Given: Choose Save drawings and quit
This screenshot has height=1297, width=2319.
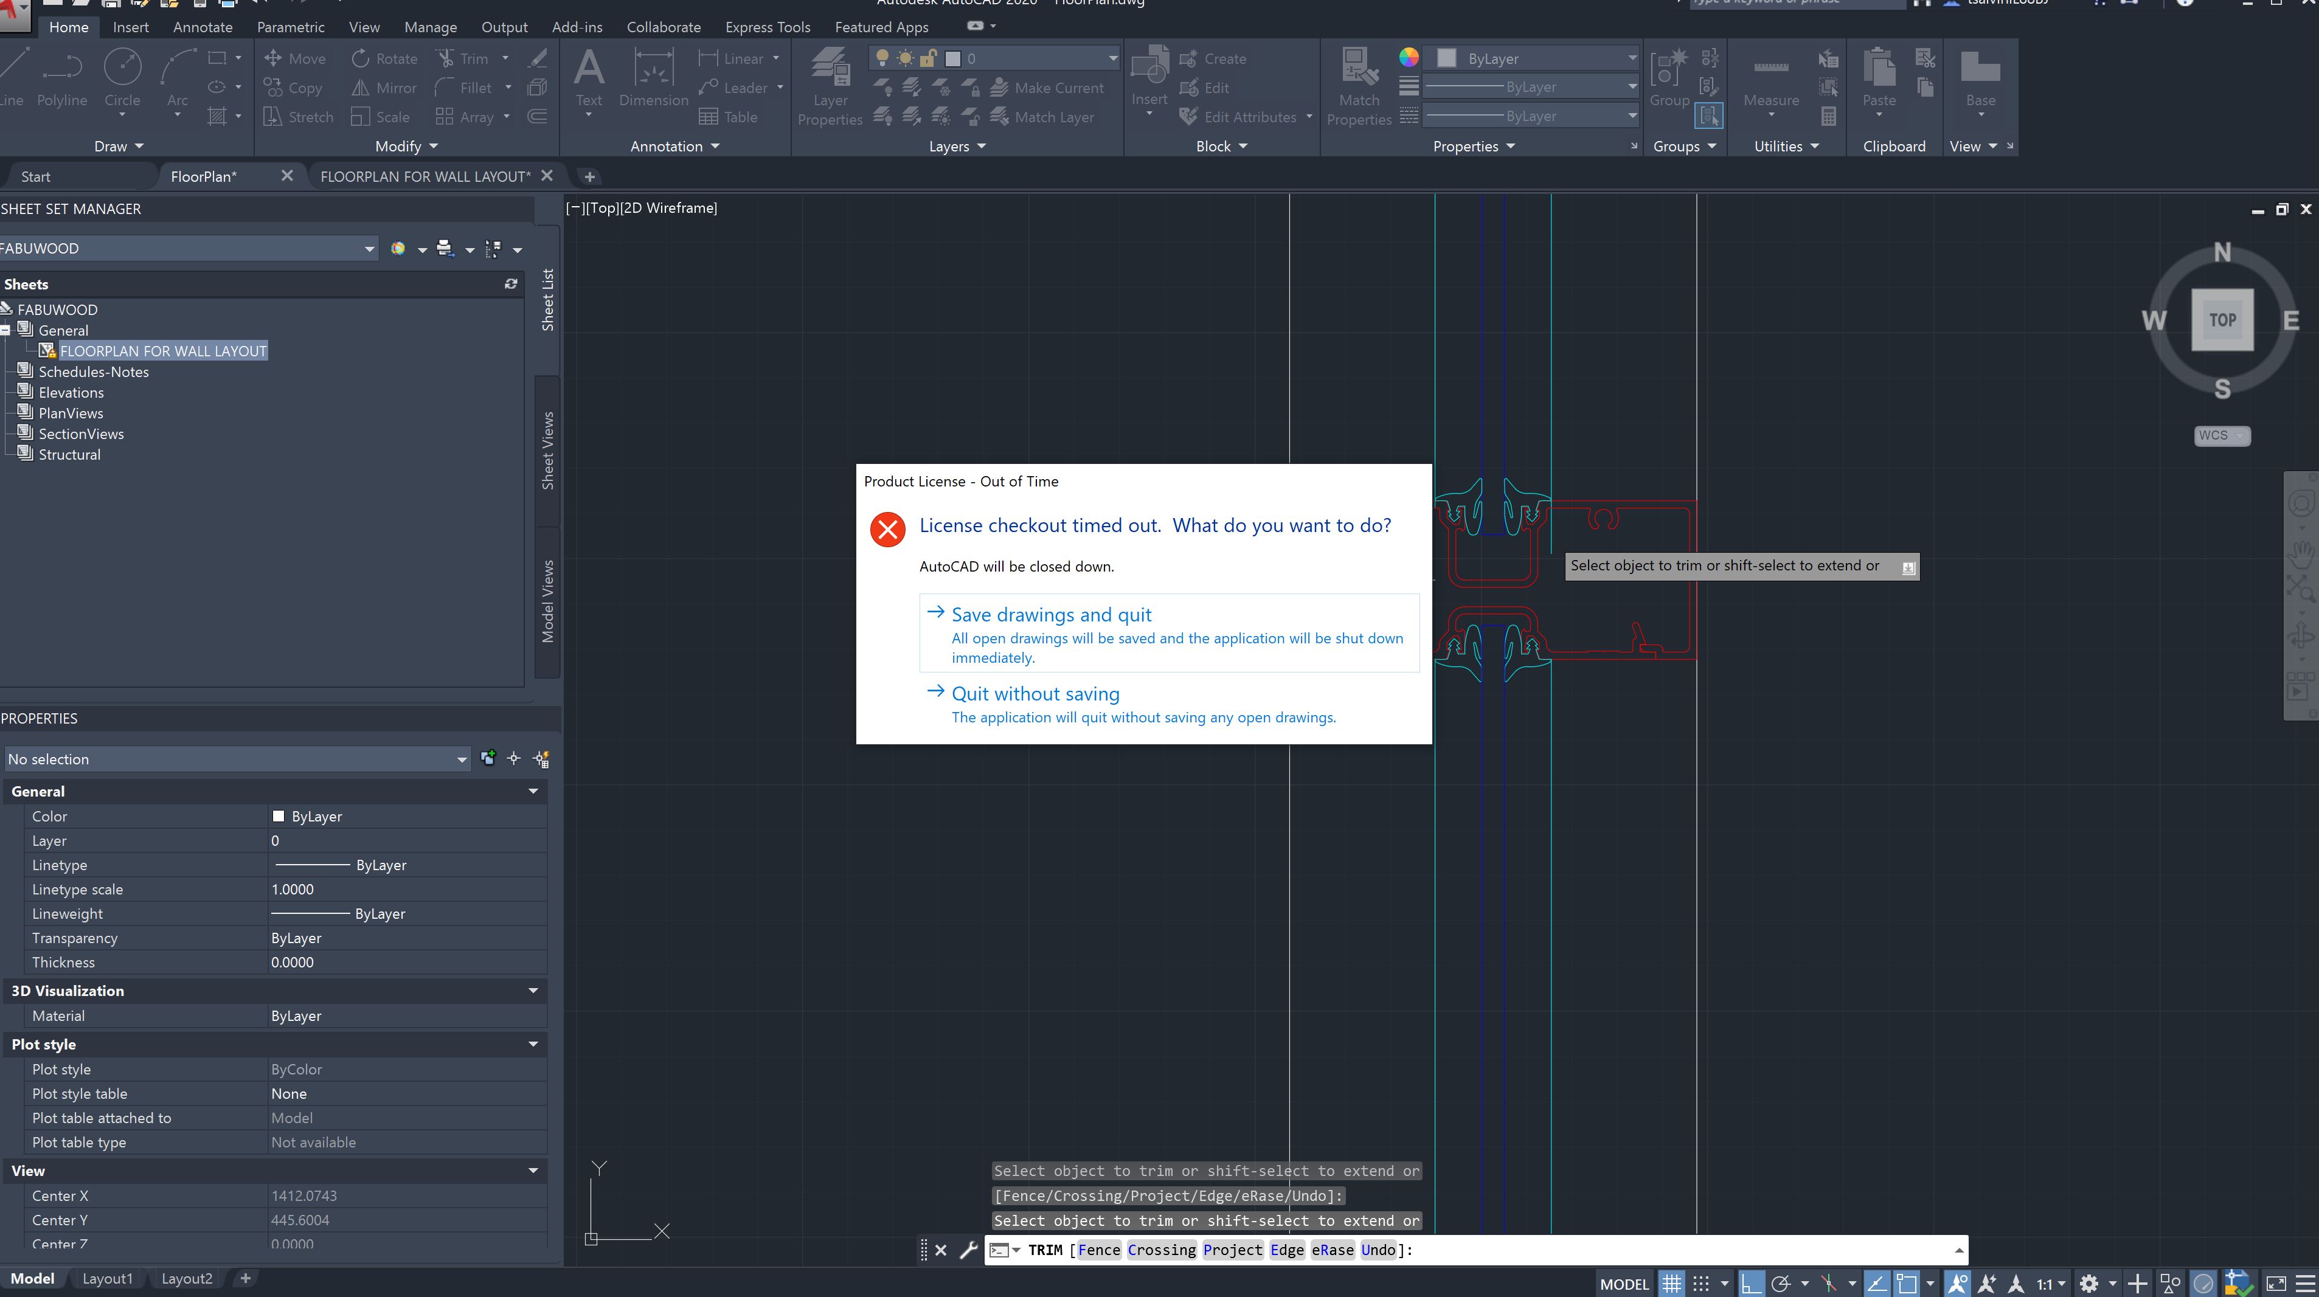Looking at the screenshot, I should click(x=1168, y=633).
